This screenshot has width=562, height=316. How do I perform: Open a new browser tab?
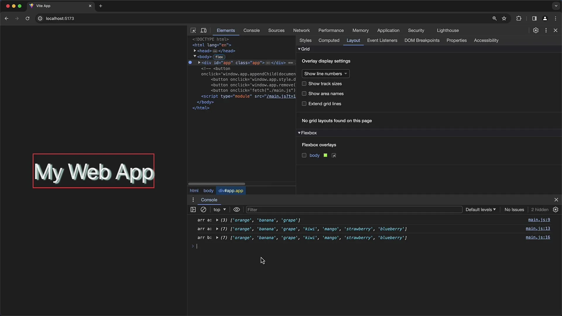pyautogui.click(x=101, y=6)
